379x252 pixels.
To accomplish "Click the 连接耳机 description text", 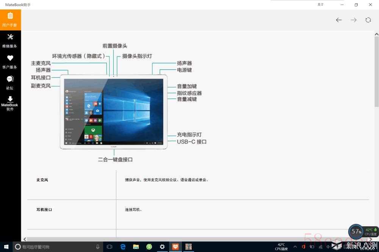I will click(x=133, y=210).
